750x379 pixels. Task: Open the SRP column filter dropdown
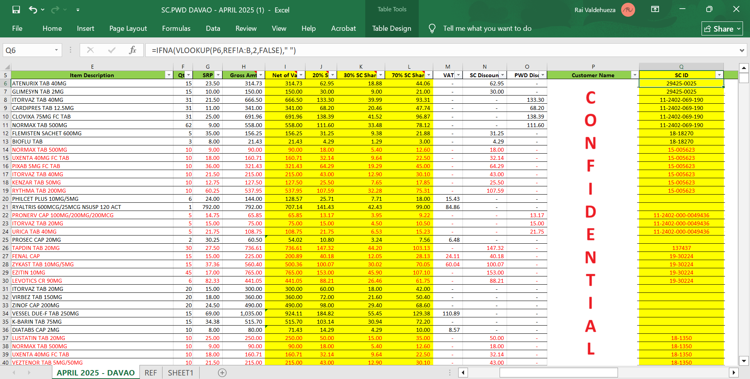point(218,75)
